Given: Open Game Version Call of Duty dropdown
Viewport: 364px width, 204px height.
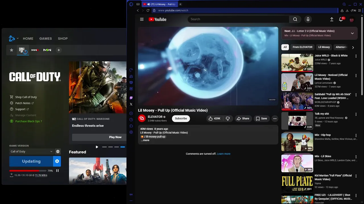Looking at the screenshot, I should pyautogui.click(x=32, y=152).
